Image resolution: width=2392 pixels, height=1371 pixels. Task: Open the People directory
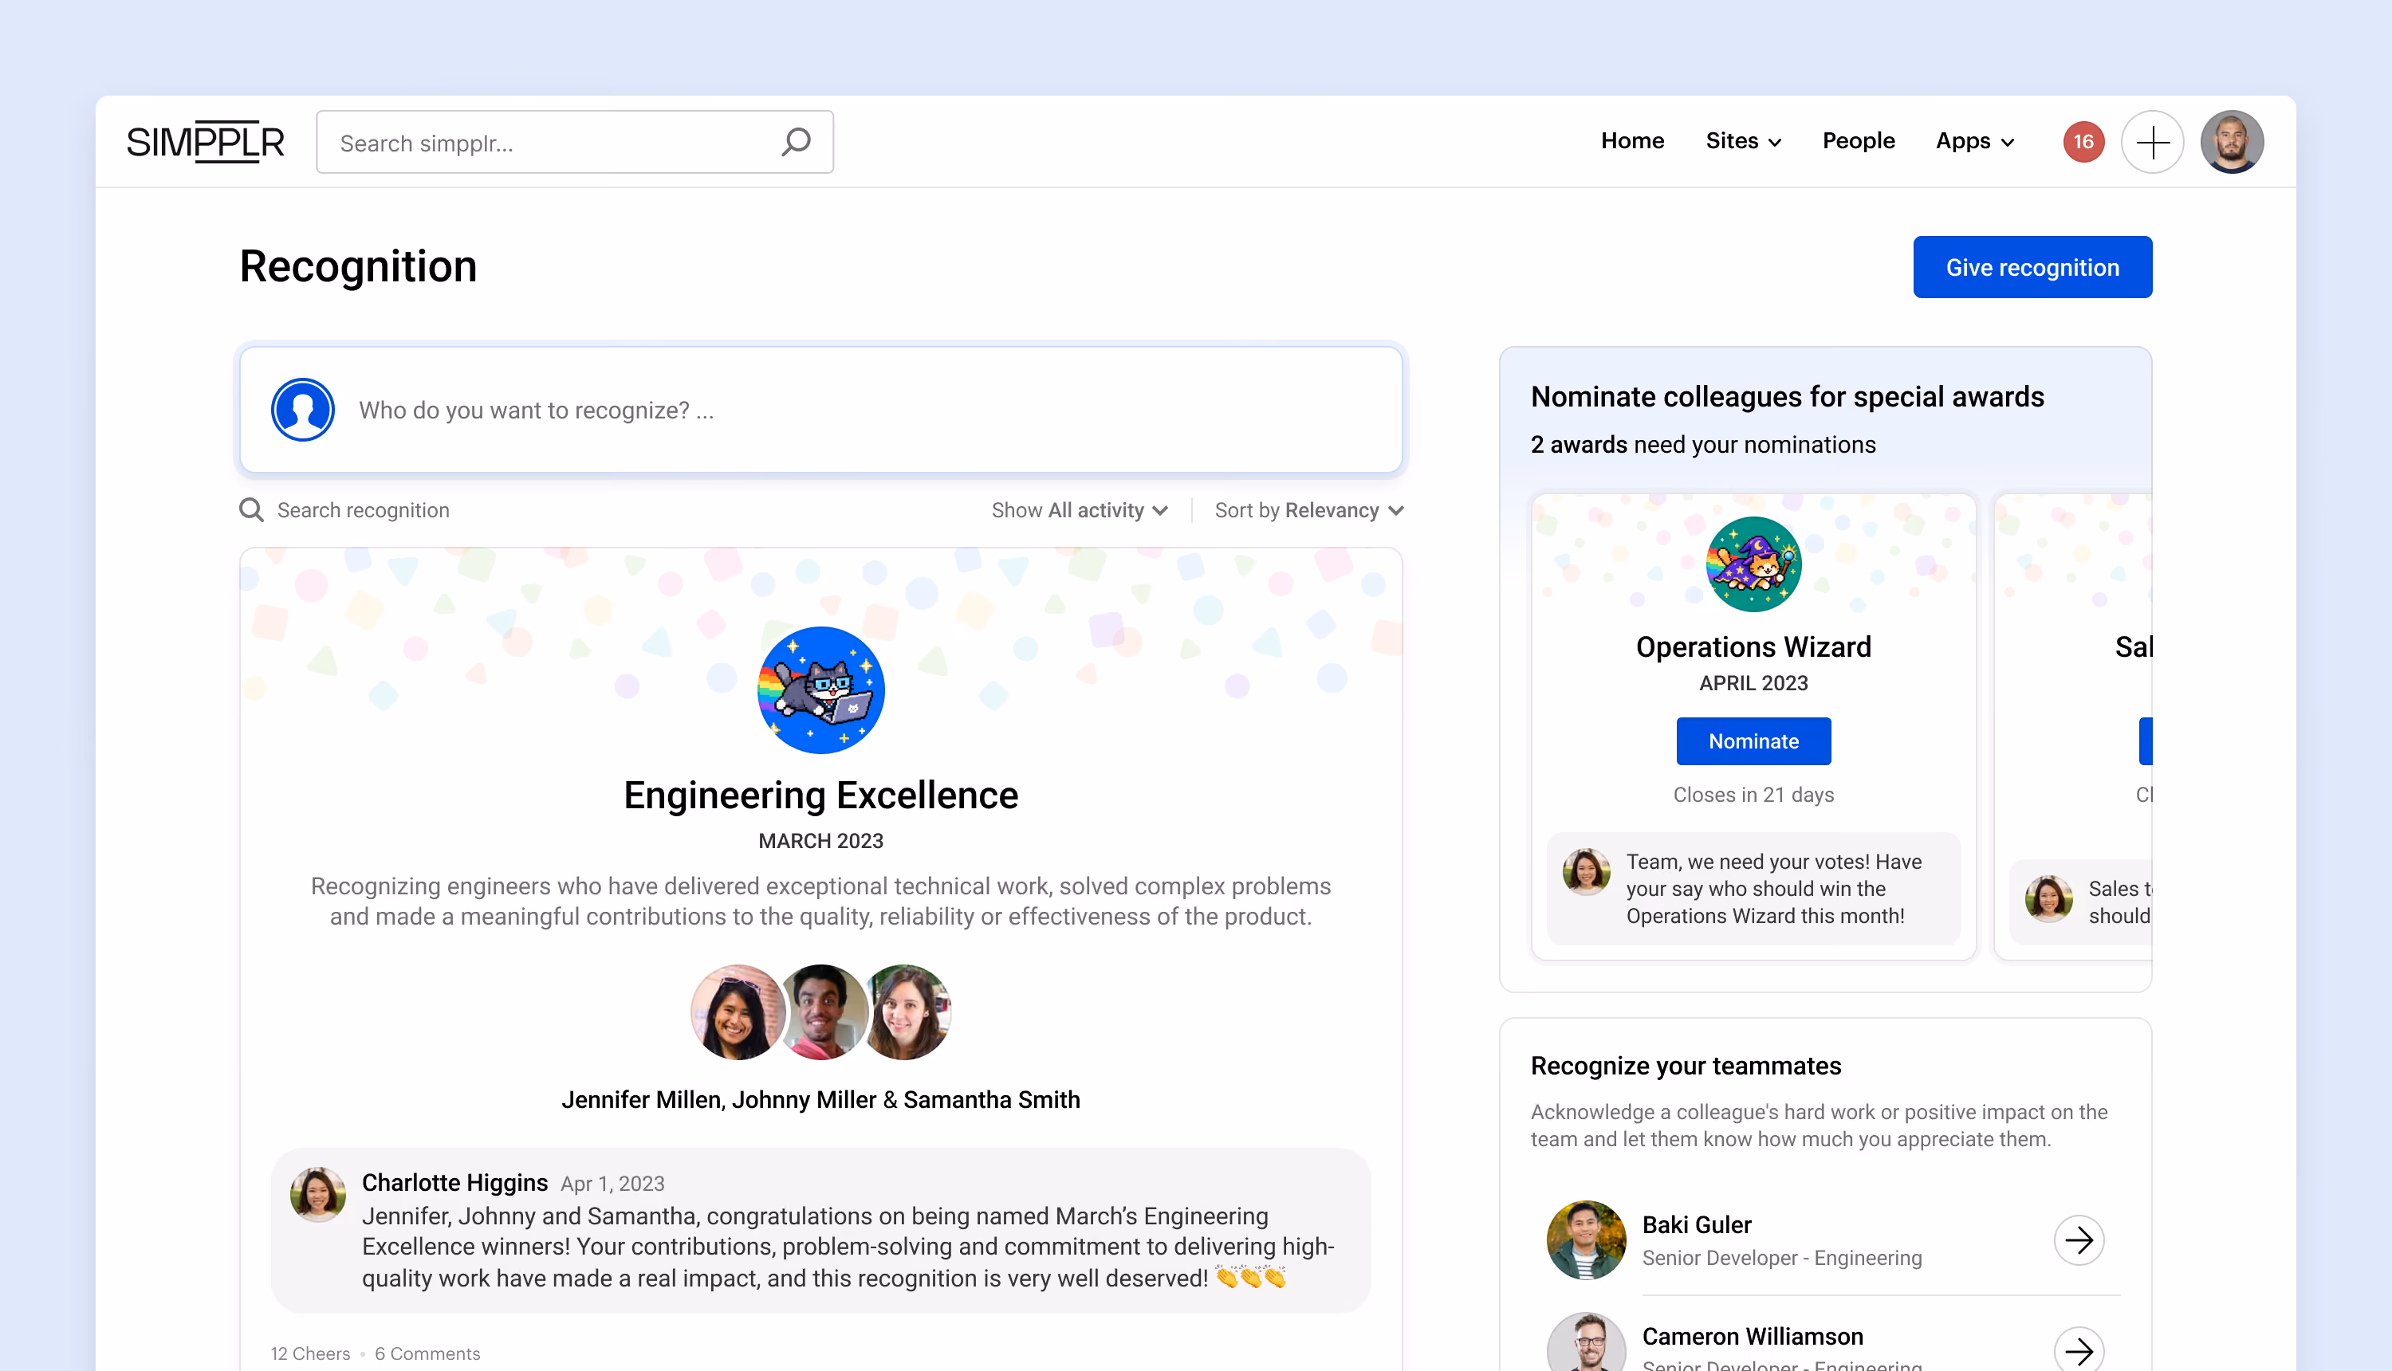(1858, 141)
